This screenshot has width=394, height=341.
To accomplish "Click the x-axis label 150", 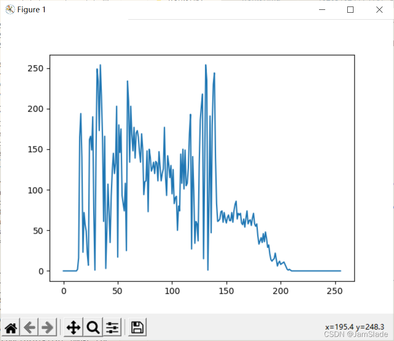I will tap(226, 291).
